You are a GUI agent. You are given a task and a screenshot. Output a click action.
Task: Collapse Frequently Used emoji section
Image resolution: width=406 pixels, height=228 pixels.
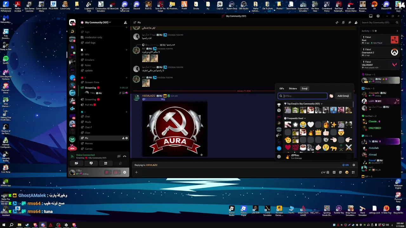pyautogui.click(x=295, y=118)
